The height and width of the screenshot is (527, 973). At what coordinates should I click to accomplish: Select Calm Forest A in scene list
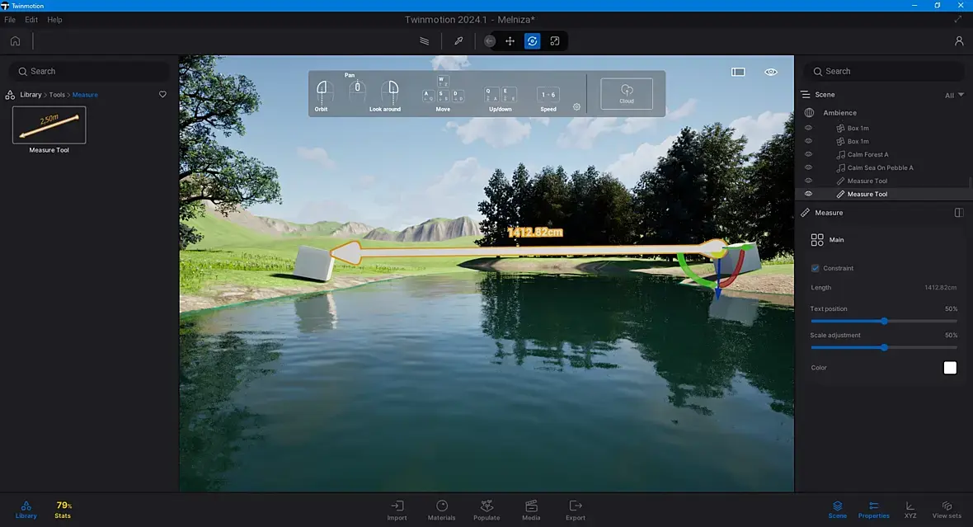867,154
